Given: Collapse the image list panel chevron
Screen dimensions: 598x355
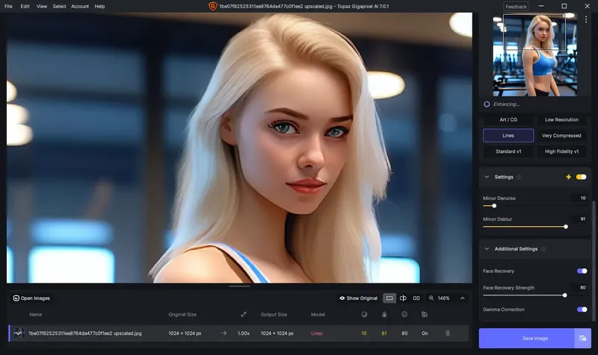Looking at the screenshot, I should coord(462,298).
